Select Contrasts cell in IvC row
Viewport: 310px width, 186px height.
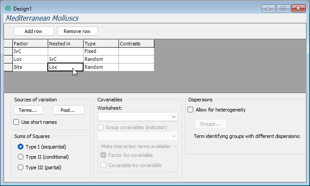click(136, 52)
